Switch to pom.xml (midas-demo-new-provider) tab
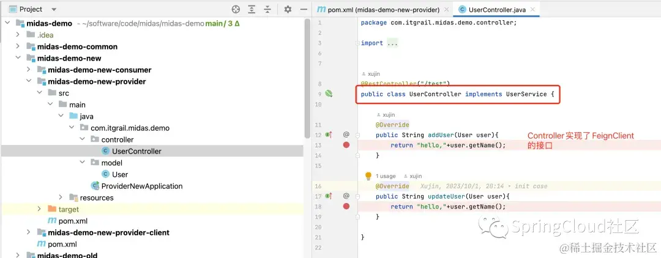This screenshot has height=258, width=661. click(x=383, y=9)
